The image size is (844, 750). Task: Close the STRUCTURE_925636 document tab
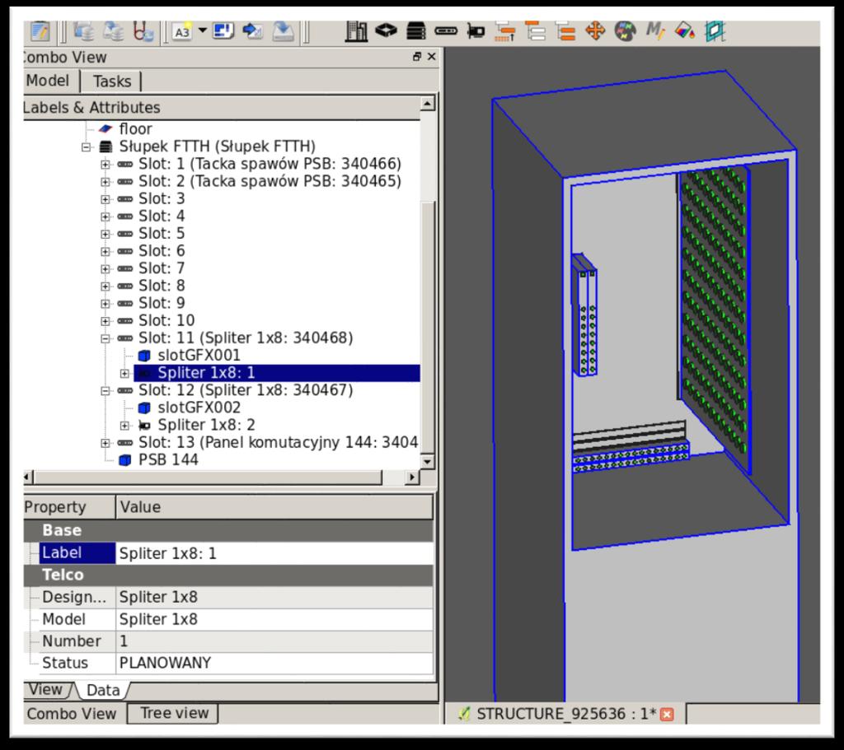667,715
